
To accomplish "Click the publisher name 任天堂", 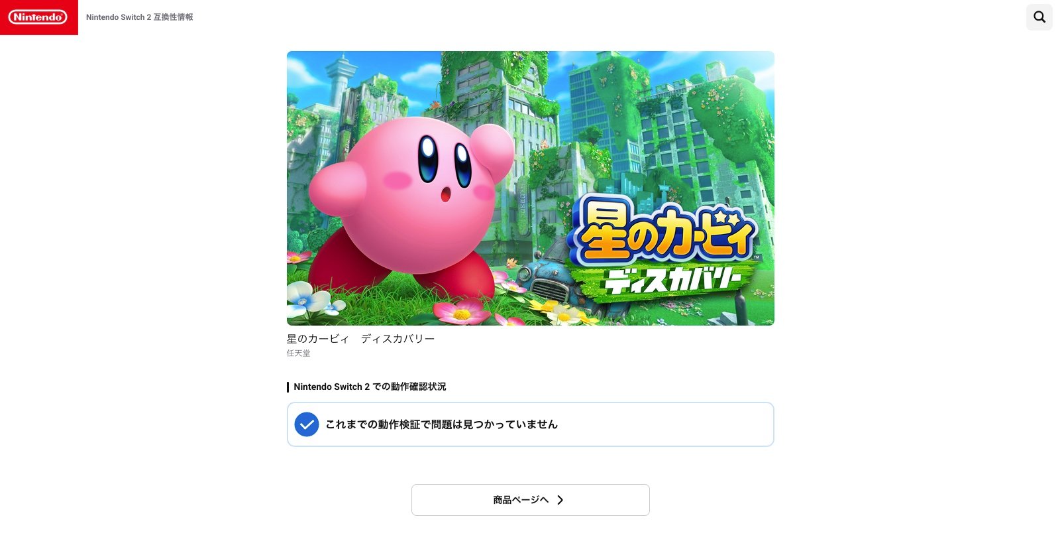I will 298,353.
